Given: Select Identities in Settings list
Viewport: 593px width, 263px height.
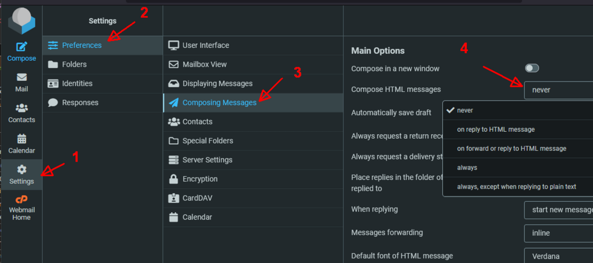Looking at the screenshot, I should pos(77,83).
